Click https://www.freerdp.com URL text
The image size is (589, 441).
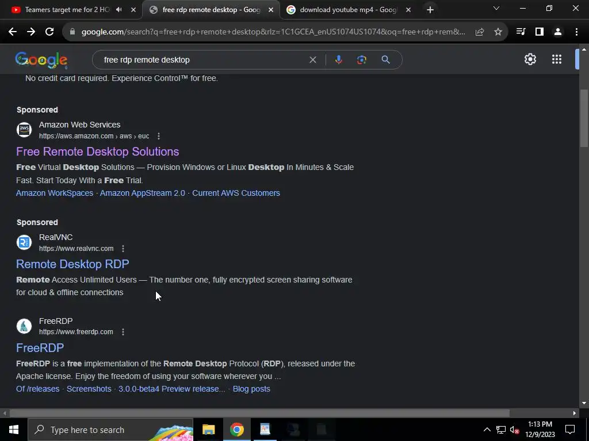[x=76, y=332]
